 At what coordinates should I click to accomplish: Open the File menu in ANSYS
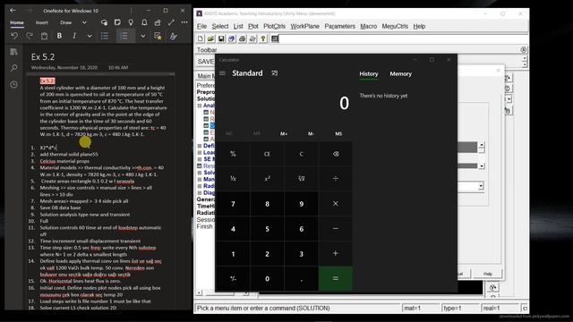(201, 26)
